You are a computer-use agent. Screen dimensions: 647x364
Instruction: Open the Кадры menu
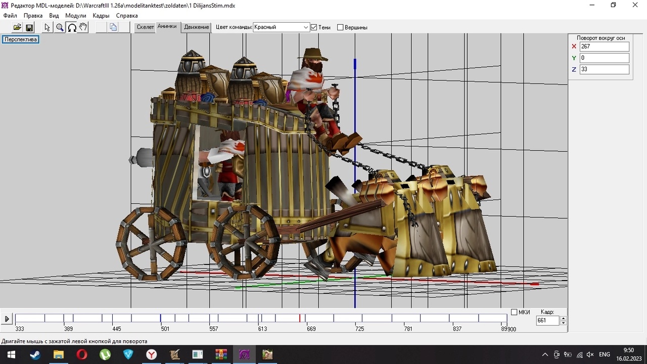(101, 16)
